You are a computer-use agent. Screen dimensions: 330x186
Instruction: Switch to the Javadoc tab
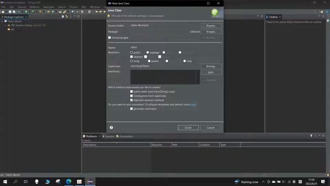point(109,136)
